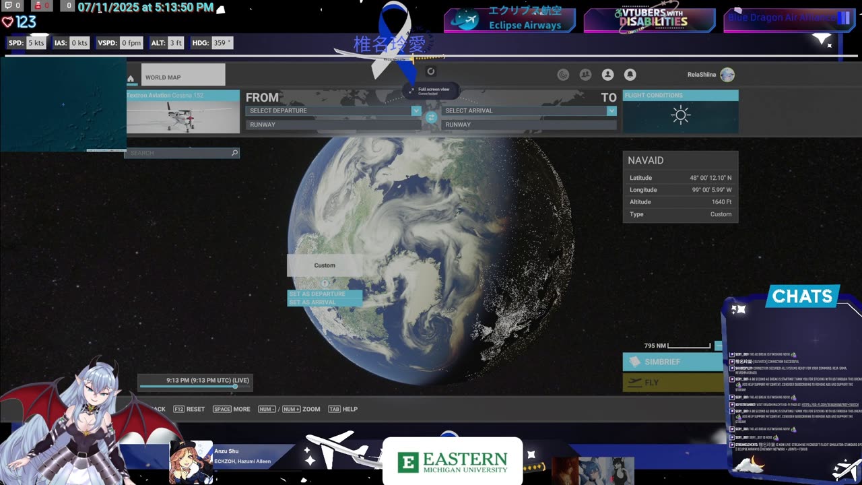Click the VTubers with Disabilities banner
The width and height of the screenshot is (862, 485).
649,20
